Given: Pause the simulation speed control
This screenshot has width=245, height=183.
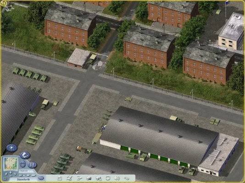Looking at the screenshot, I should pos(21,175).
